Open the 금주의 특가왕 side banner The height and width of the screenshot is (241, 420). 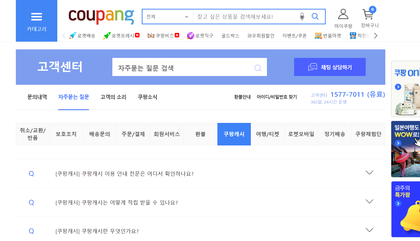pyautogui.click(x=406, y=209)
